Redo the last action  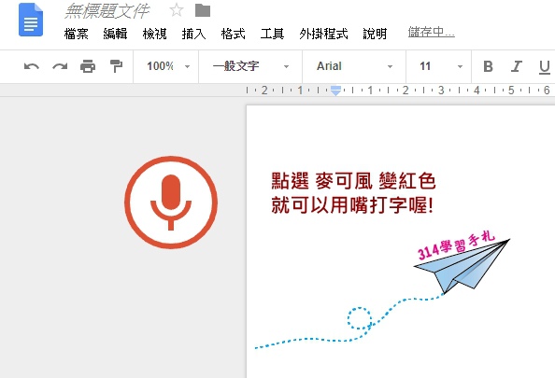[x=60, y=66]
